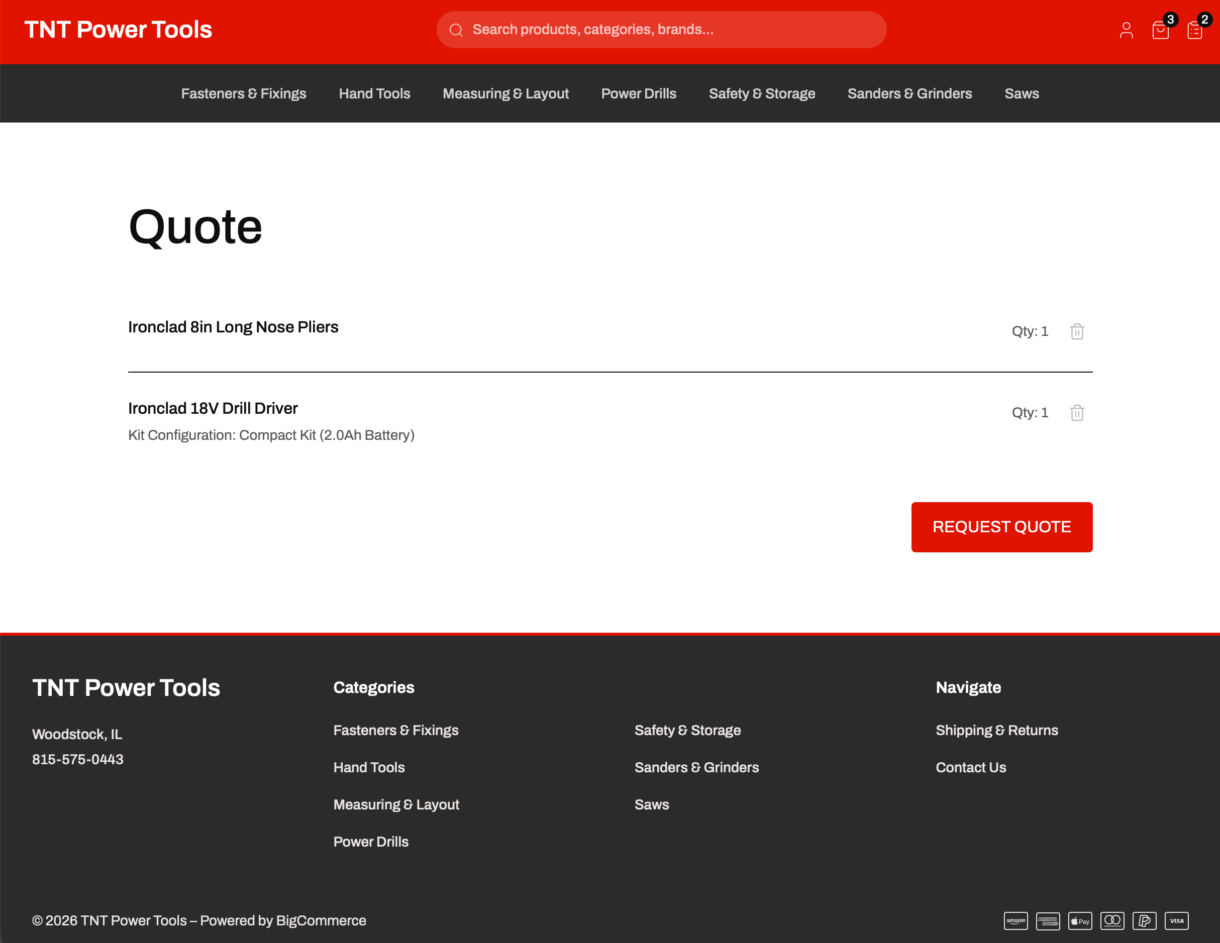Image resolution: width=1220 pixels, height=943 pixels.
Task: Click footer Power Drills link
Action: [371, 842]
